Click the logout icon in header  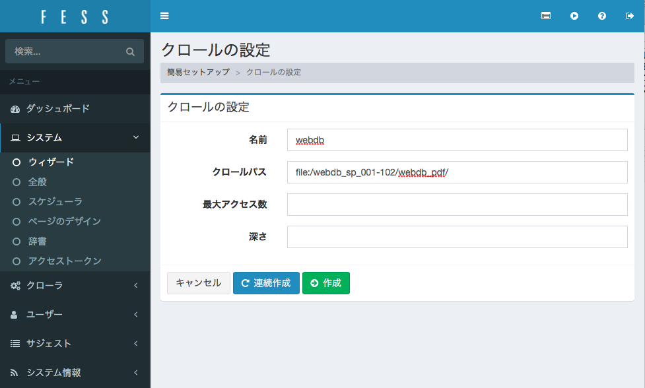(629, 16)
